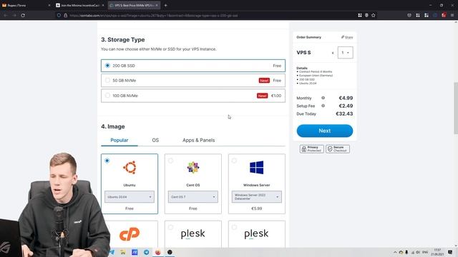Click the €5.99 Windows Server price

[256, 208]
